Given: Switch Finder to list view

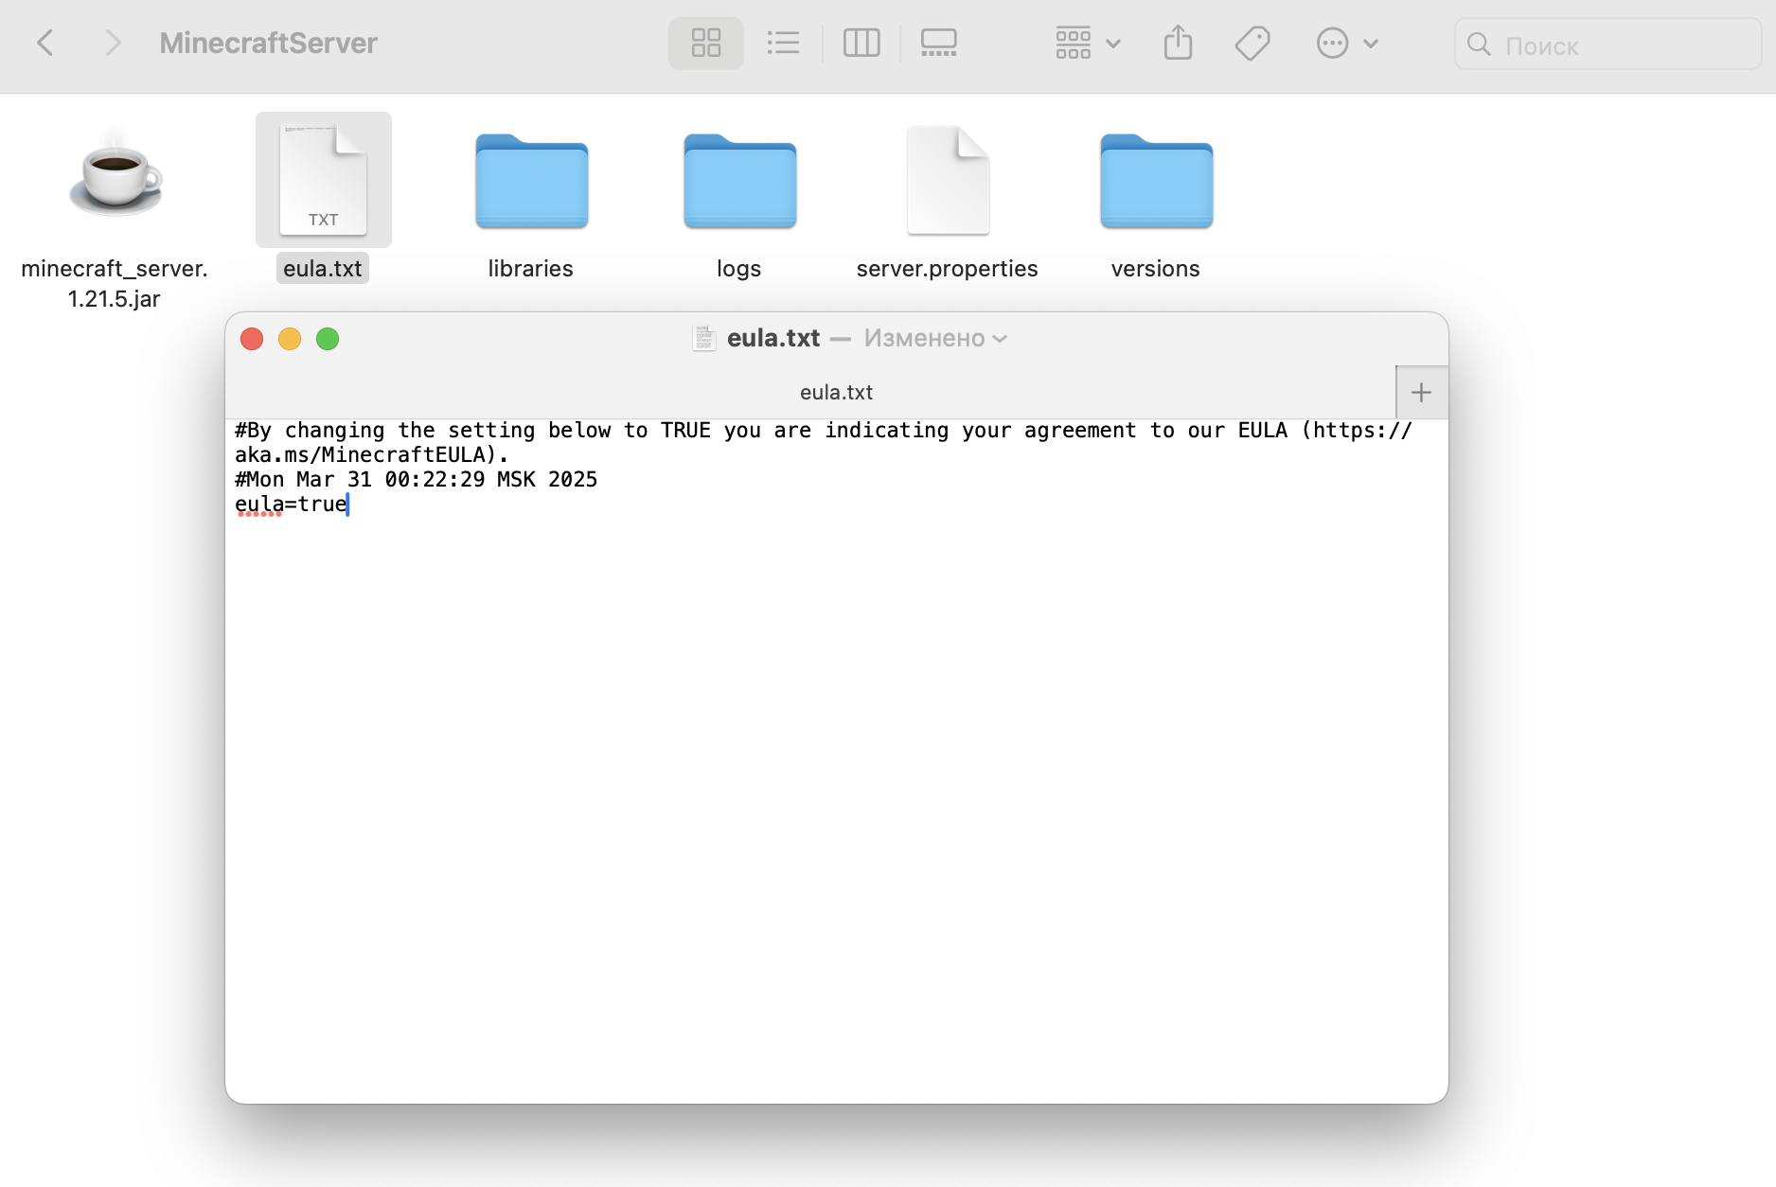Looking at the screenshot, I should click(x=783, y=43).
